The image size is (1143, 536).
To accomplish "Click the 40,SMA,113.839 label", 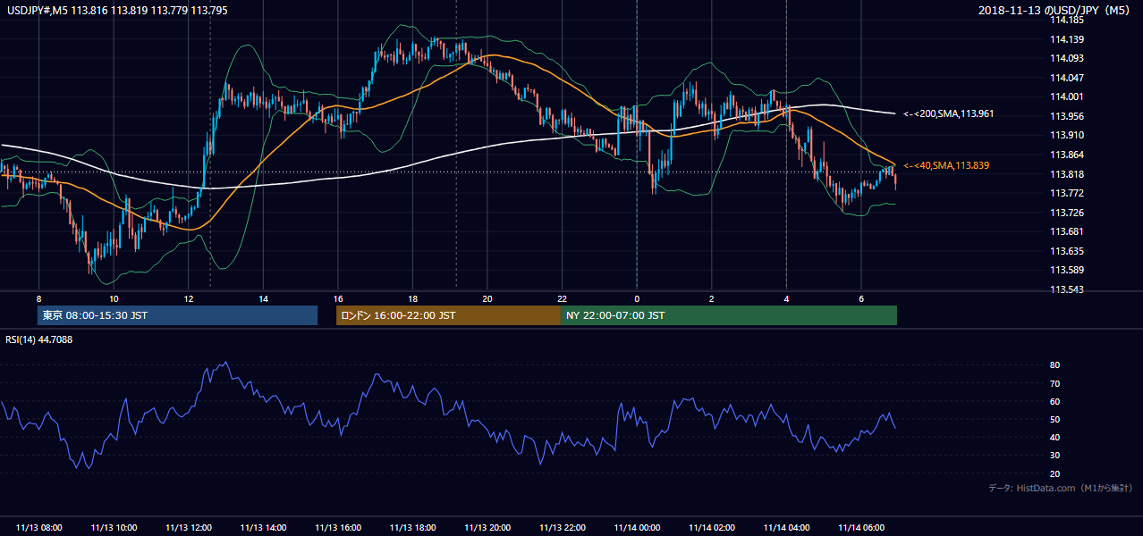I will click(x=946, y=166).
